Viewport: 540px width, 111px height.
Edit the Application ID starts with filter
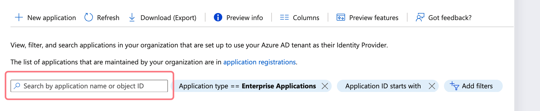[x=383, y=86]
